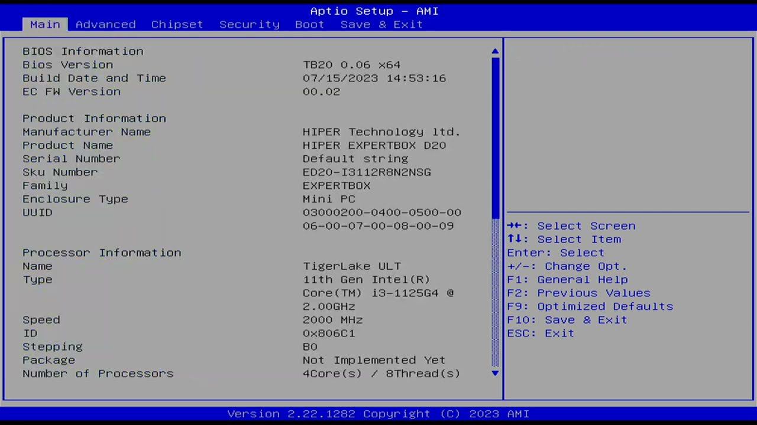Select the Family label
The image size is (757, 425).
[x=45, y=185]
